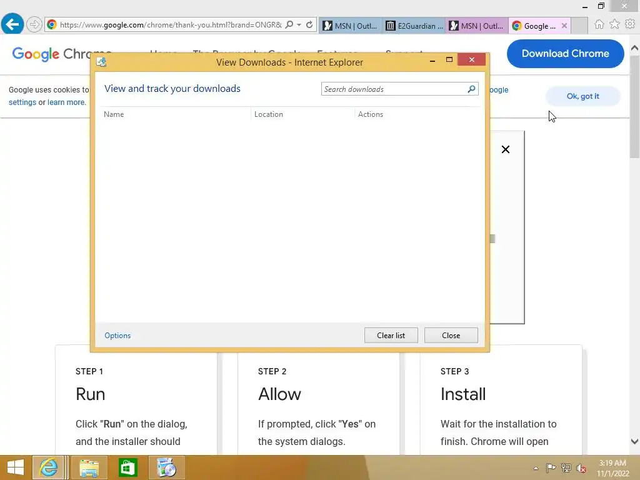Close View Downloads with red X

472,60
